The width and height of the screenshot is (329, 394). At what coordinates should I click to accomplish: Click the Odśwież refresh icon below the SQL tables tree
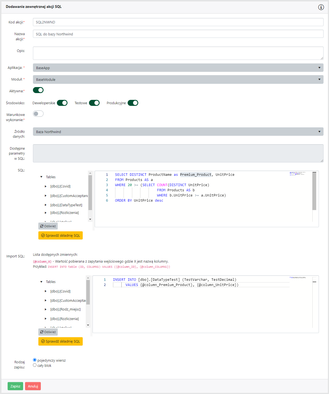tap(42, 226)
